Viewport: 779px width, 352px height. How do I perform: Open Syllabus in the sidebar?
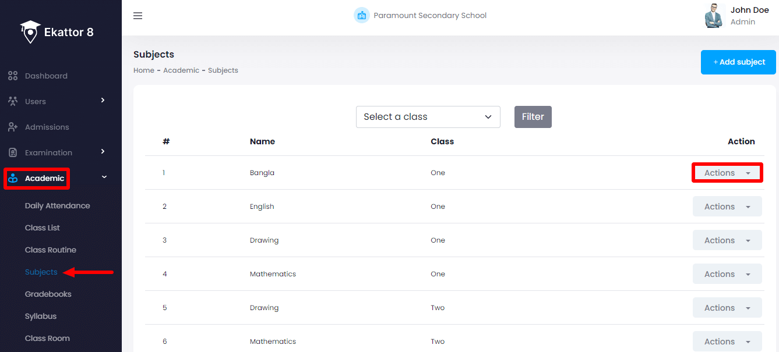point(41,316)
